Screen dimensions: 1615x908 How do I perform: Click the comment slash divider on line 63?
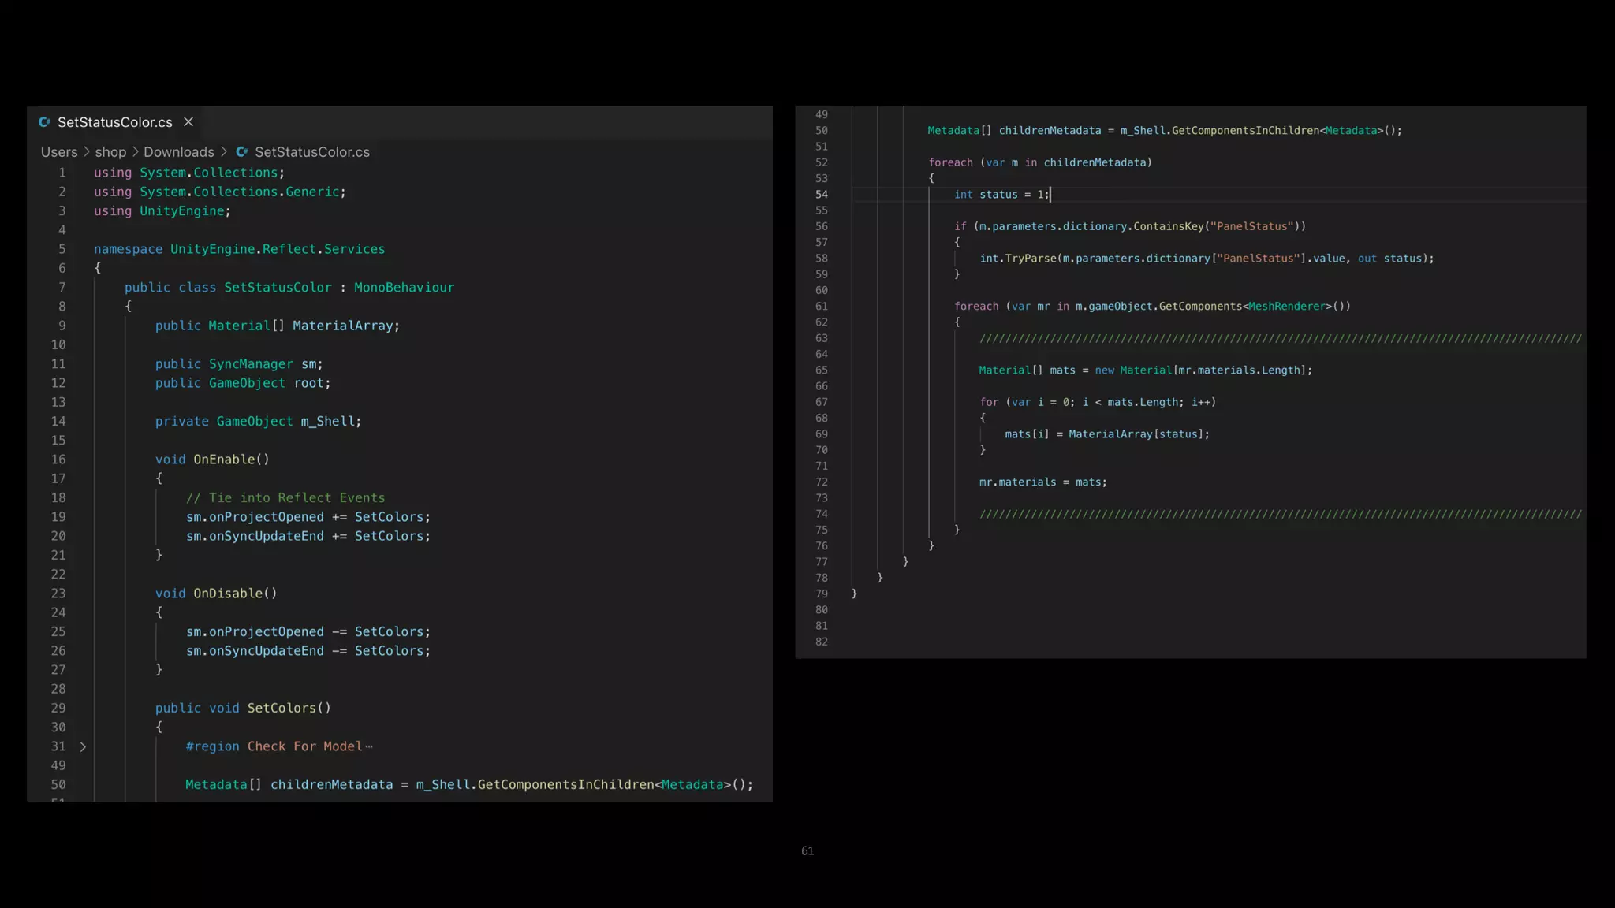pos(1281,338)
